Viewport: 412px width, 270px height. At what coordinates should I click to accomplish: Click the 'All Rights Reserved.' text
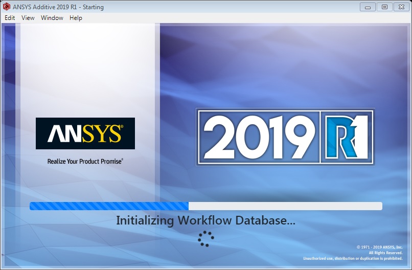(x=385, y=253)
